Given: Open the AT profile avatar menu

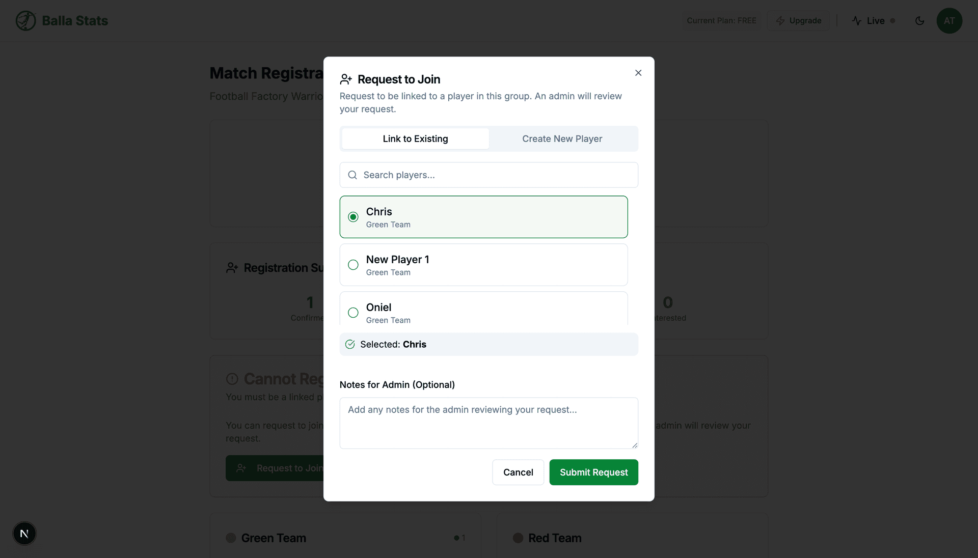Looking at the screenshot, I should coord(949,20).
